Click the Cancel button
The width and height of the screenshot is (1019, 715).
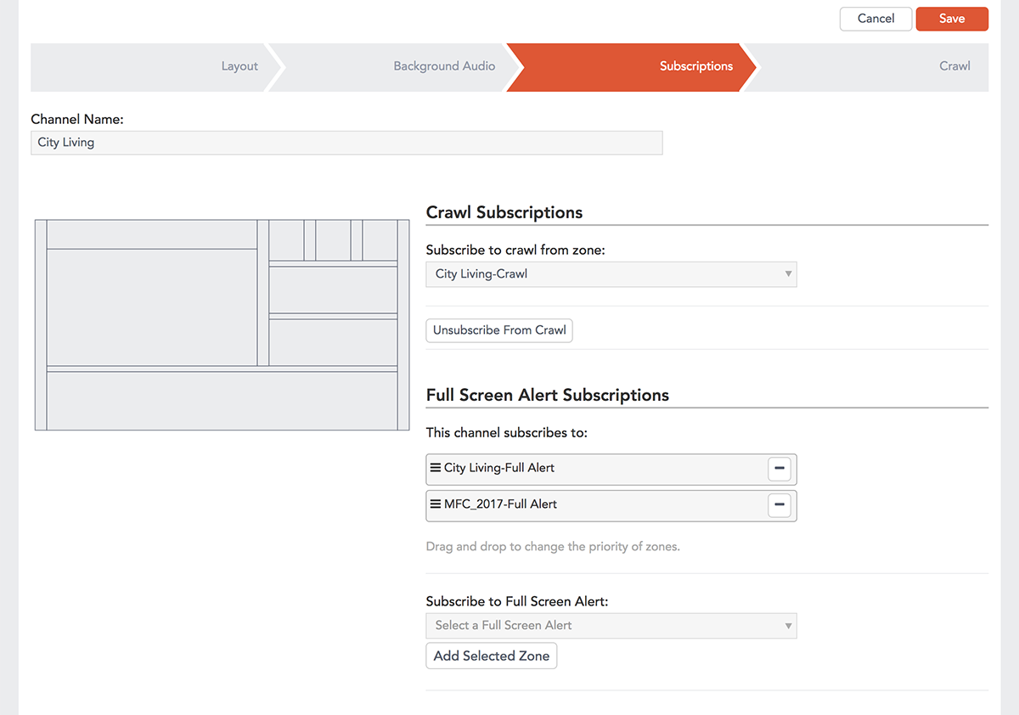875,19
